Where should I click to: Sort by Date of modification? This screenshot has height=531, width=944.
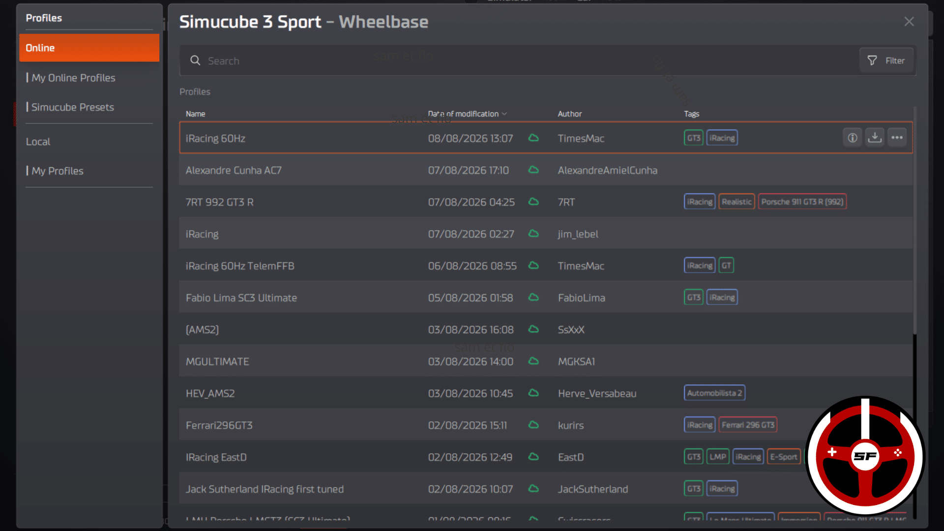467,114
